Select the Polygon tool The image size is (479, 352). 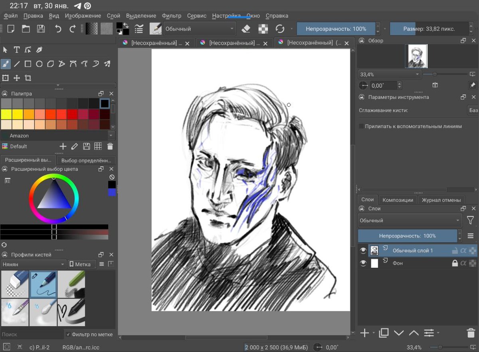tap(50, 64)
